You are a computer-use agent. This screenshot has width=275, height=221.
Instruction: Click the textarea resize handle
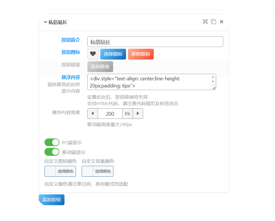pyautogui.click(x=214, y=88)
